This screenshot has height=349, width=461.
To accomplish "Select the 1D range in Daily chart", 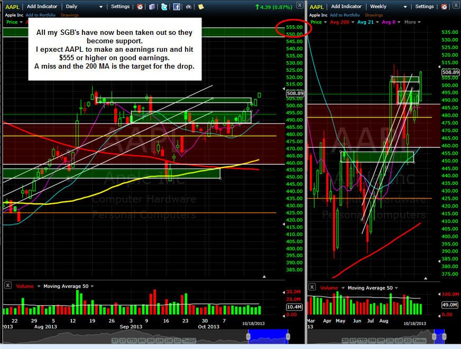I will tap(177, 341).
